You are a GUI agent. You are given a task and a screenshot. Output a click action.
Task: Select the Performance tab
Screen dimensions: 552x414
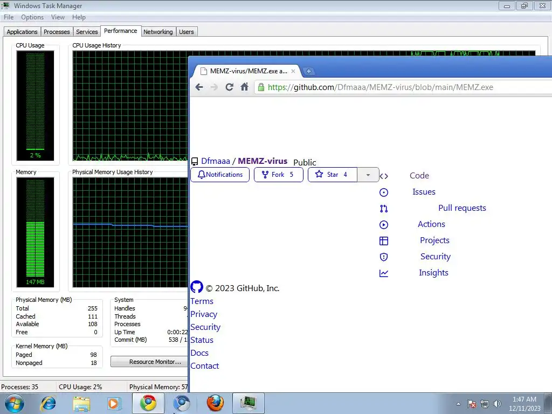[x=121, y=31]
